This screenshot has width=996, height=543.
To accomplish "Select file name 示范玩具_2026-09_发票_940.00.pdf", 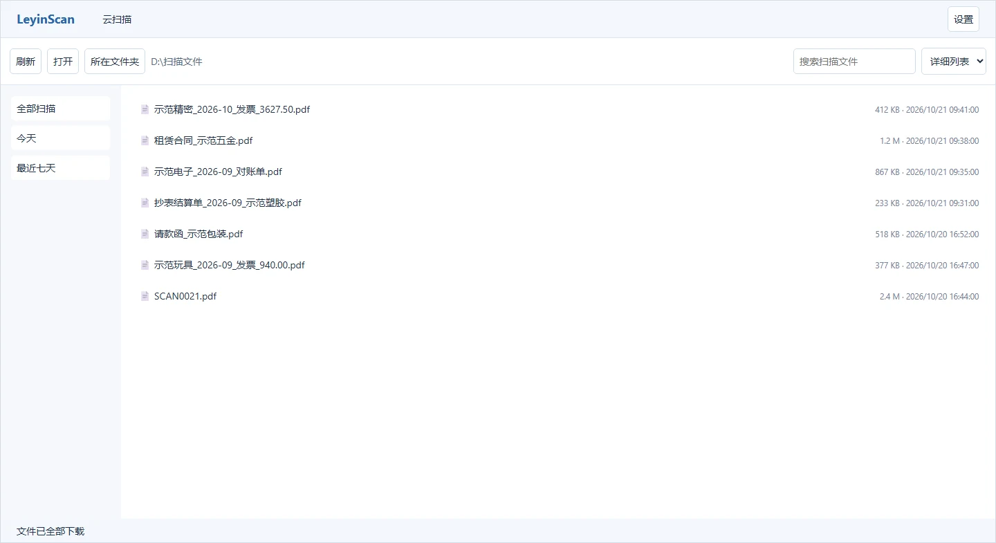I will click(230, 265).
